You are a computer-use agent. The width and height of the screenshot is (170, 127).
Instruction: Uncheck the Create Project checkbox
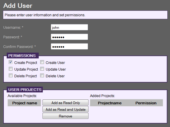point(10,62)
